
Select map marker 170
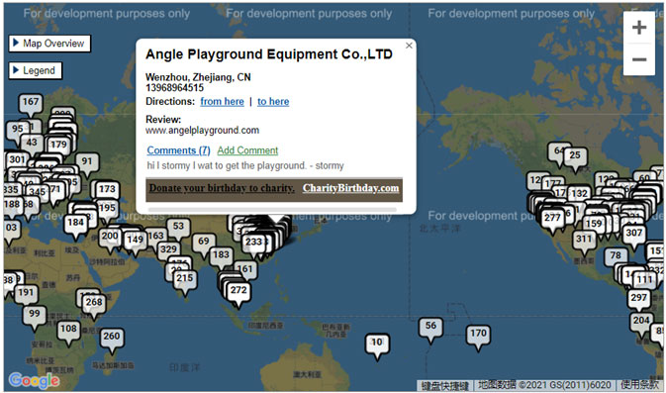tap(478, 336)
